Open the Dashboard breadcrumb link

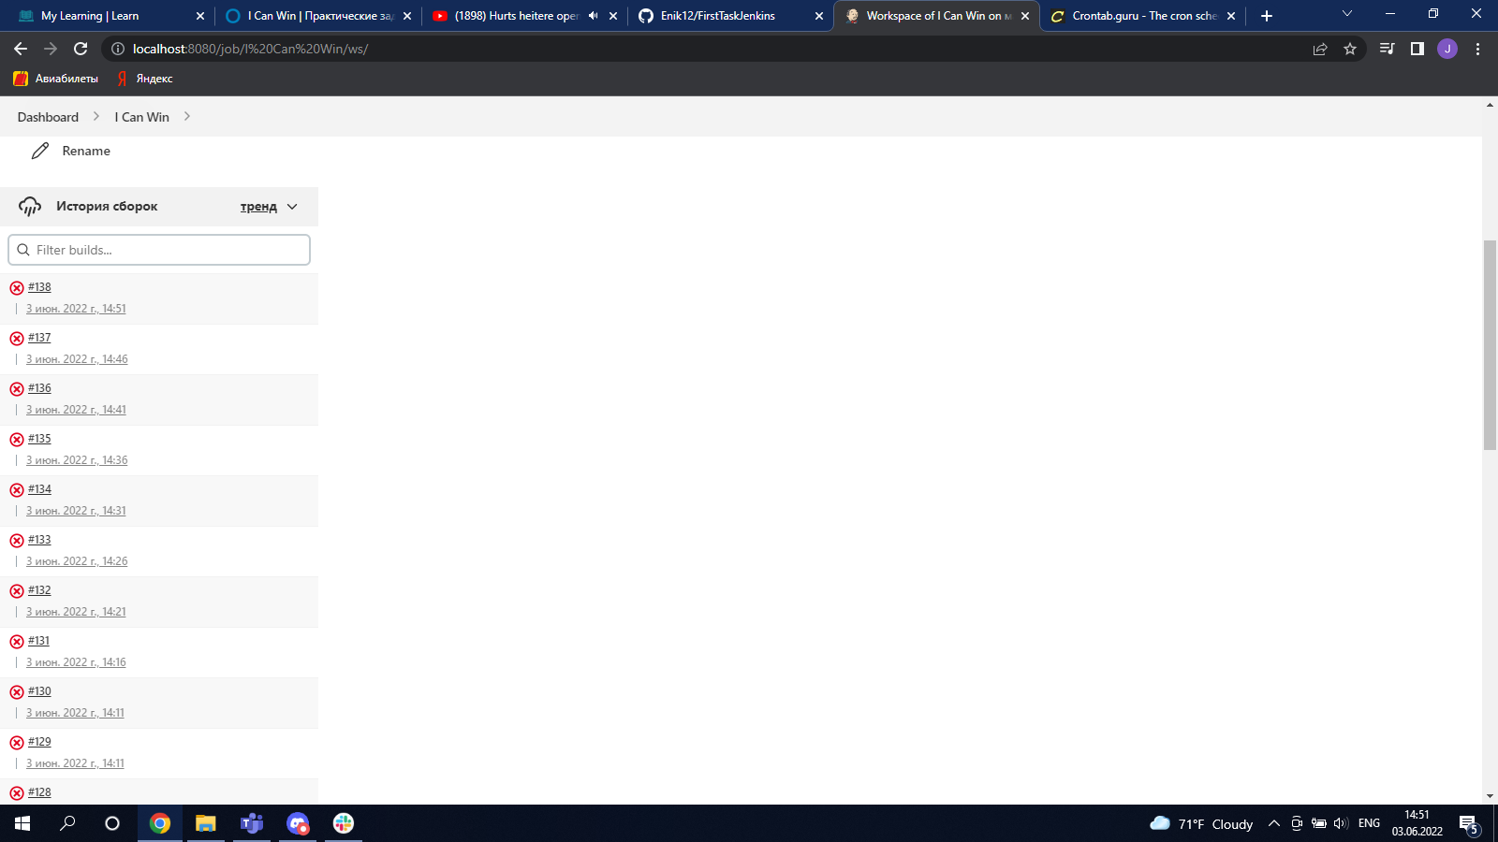[x=48, y=117]
